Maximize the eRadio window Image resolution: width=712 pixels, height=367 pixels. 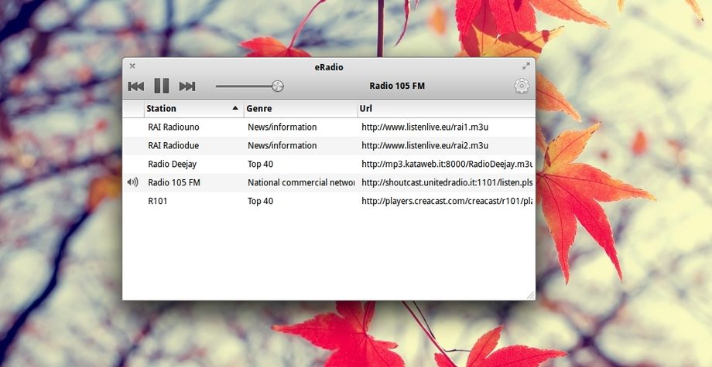coord(525,66)
